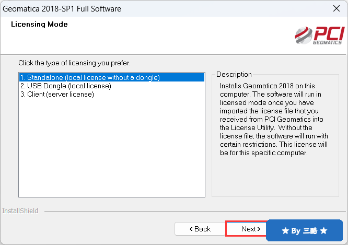Screen dimensions: 348x245
Task: Click the globe icon in PCI logo
Action: click(x=303, y=36)
